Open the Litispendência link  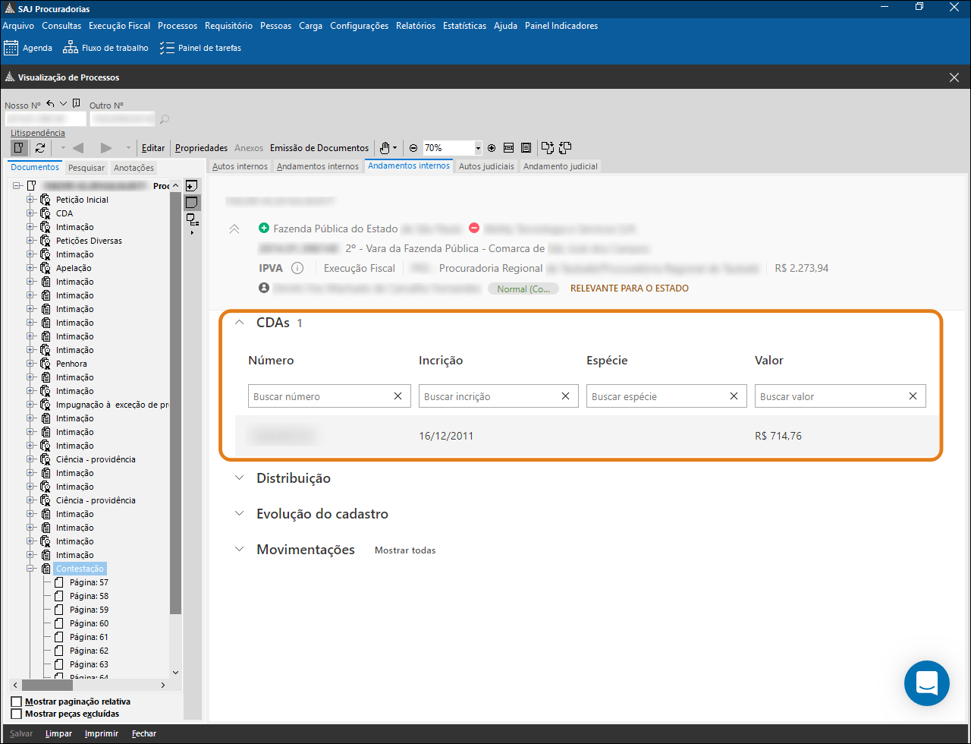[38, 133]
